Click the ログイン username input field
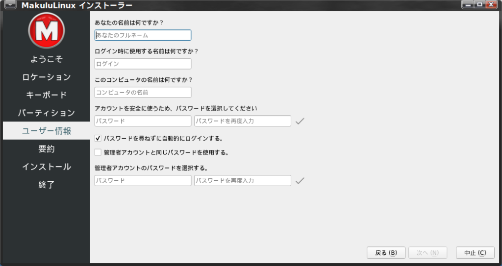The width and height of the screenshot is (502, 266). pyautogui.click(x=143, y=64)
